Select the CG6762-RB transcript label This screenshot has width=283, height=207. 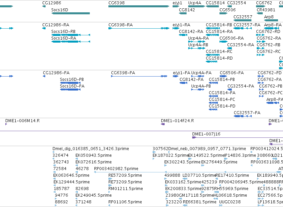[x=268, y=45]
